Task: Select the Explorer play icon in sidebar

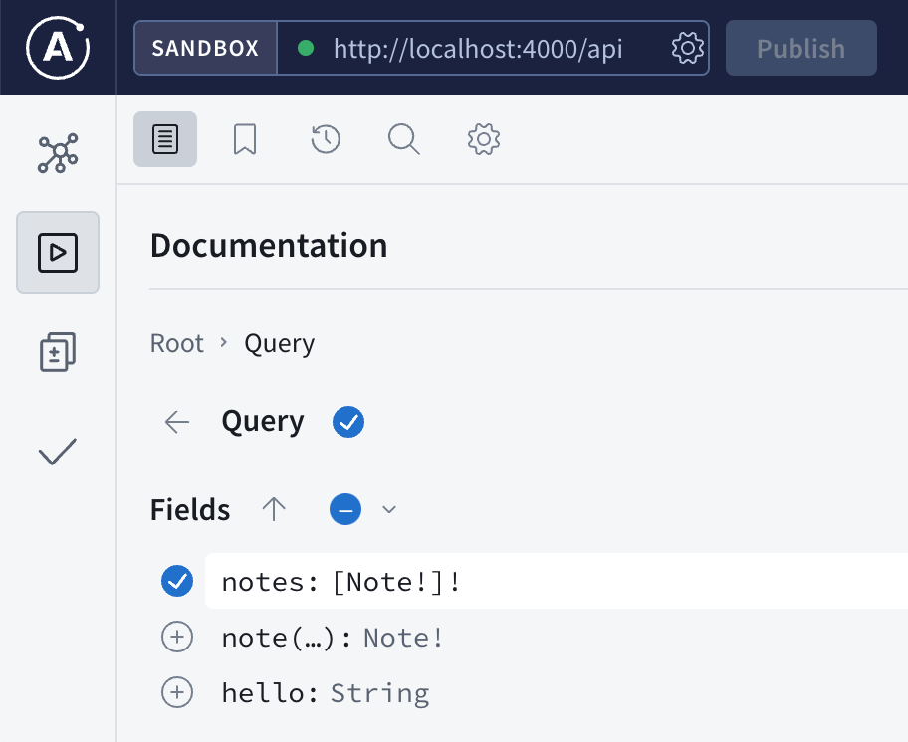Action: 58,253
